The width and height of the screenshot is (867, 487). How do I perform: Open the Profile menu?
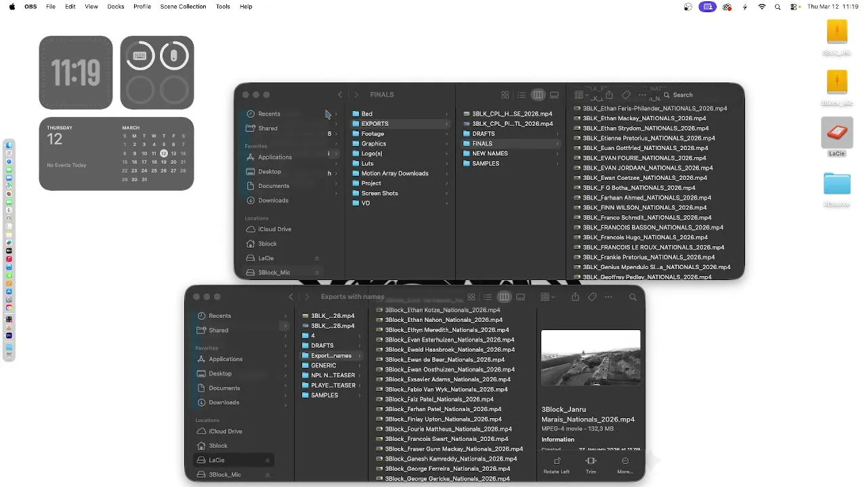click(142, 7)
